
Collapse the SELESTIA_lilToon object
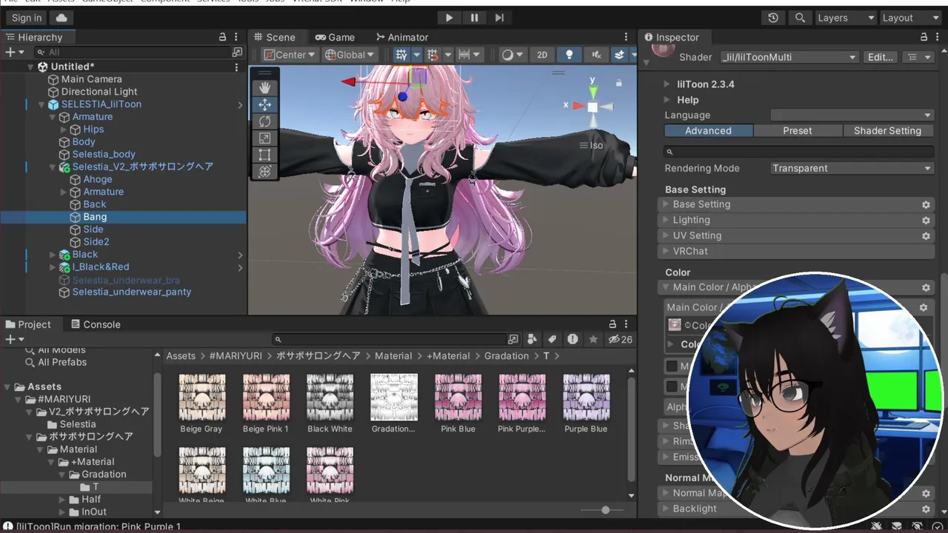pos(41,104)
